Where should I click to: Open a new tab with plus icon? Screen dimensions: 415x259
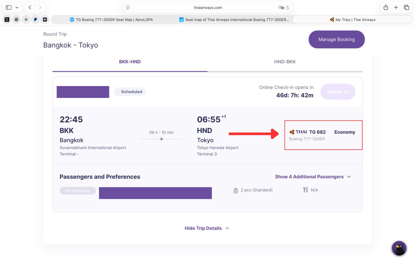click(x=396, y=7)
